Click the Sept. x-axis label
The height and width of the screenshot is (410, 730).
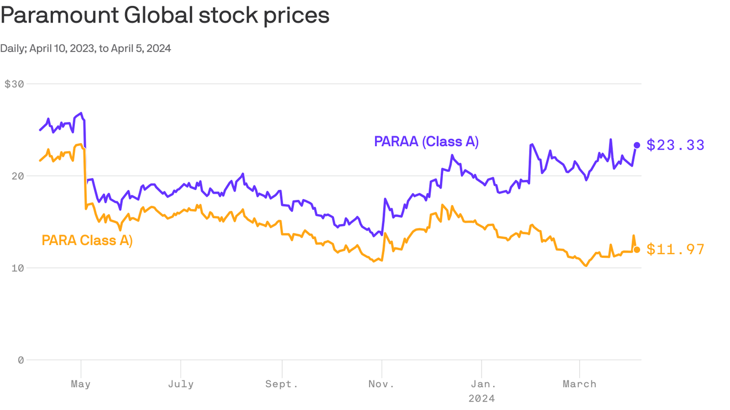click(282, 384)
